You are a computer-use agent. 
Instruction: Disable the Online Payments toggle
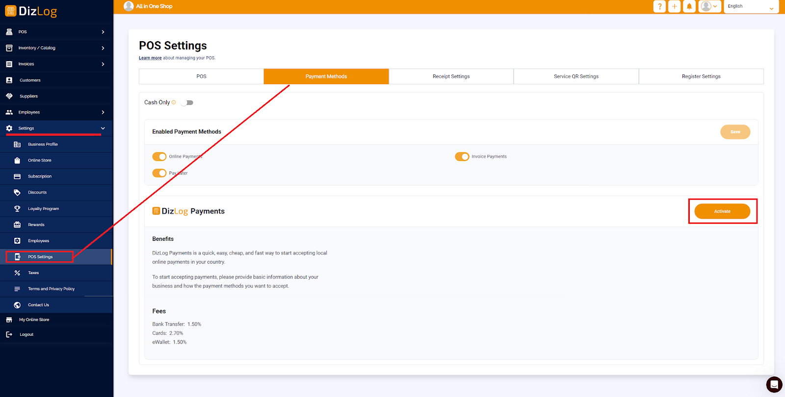pos(159,157)
